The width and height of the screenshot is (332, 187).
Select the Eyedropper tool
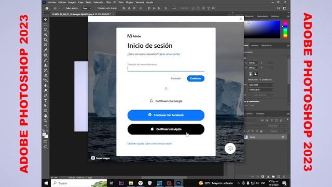click(45, 50)
